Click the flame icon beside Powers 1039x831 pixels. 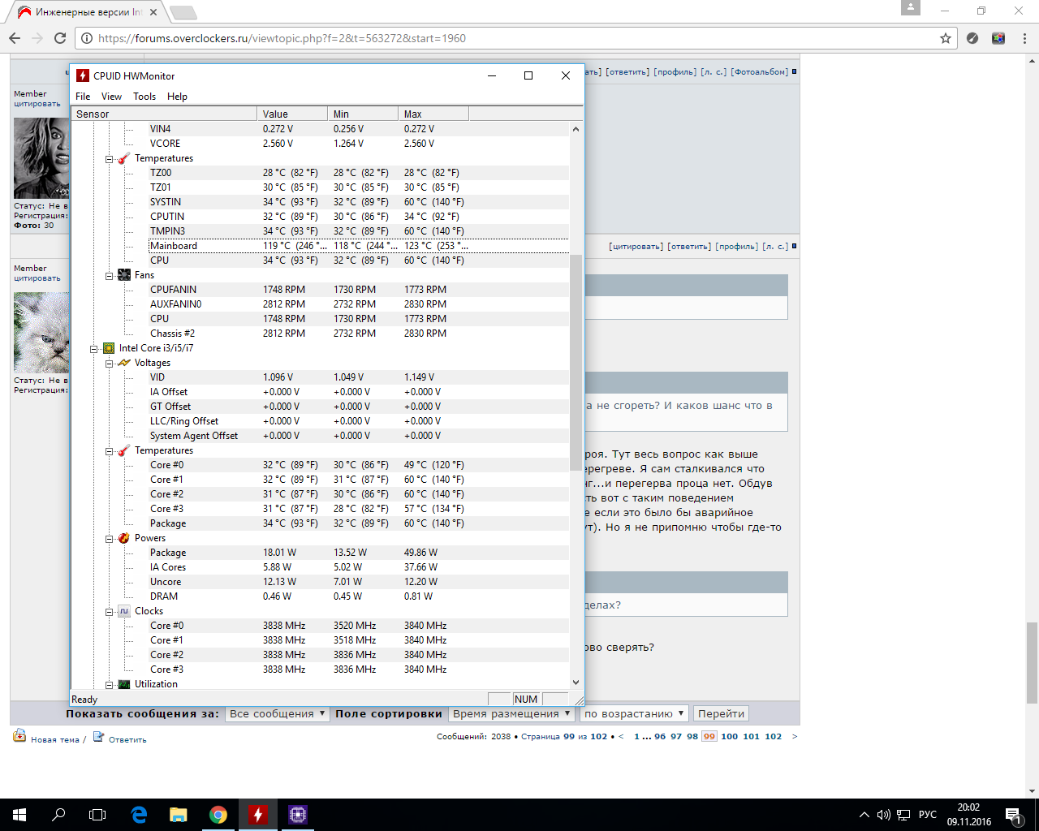124,538
